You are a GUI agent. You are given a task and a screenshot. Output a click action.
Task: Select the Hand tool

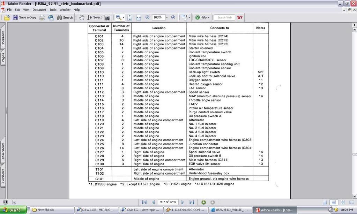pos(82,17)
